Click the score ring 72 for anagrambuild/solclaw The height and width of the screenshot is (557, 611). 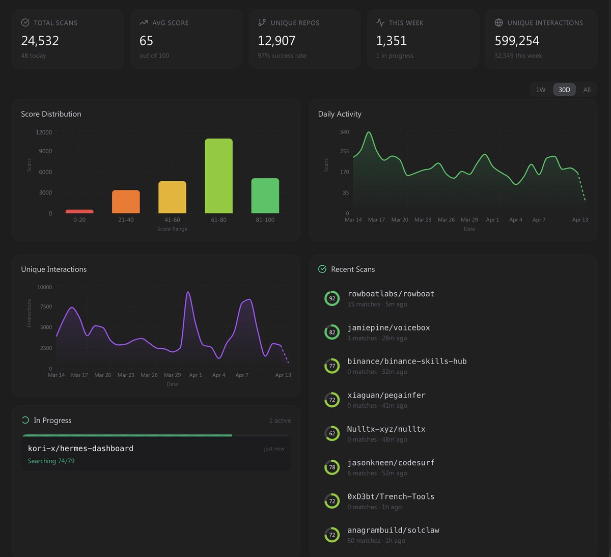(332, 535)
